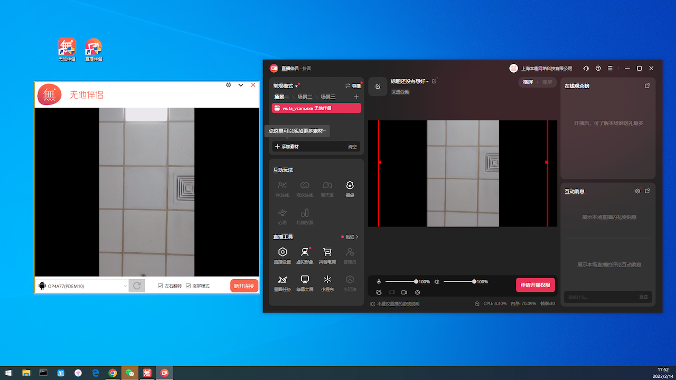Viewport: 676px width, 380px height.
Task: Switch to 场景二 tab
Action: (305, 97)
